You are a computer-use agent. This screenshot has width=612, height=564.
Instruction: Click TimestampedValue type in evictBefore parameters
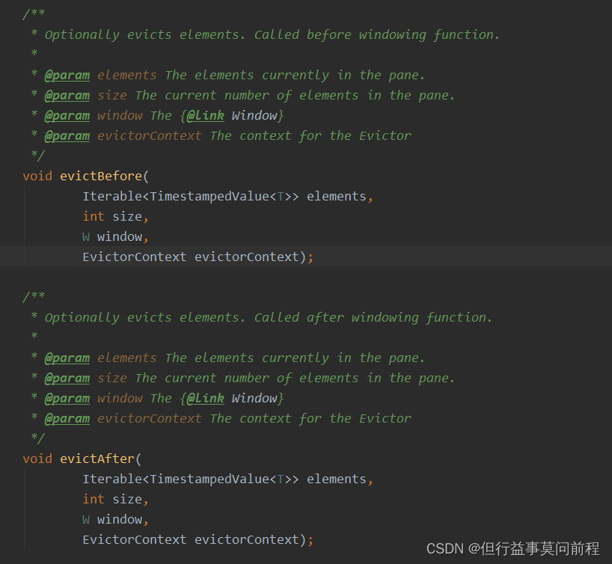(209, 196)
